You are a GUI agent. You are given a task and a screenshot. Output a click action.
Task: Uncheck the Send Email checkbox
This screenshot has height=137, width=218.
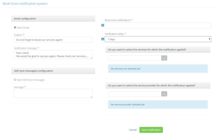[15, 27]
